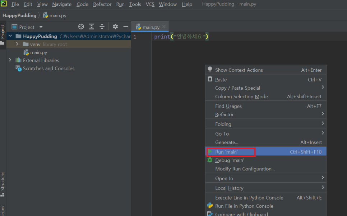Click the Expand All icon in Project toolbar
Image resolution: width=347 pixels, height=216 pixels.
pyautogui.click(x=91, y=27)
